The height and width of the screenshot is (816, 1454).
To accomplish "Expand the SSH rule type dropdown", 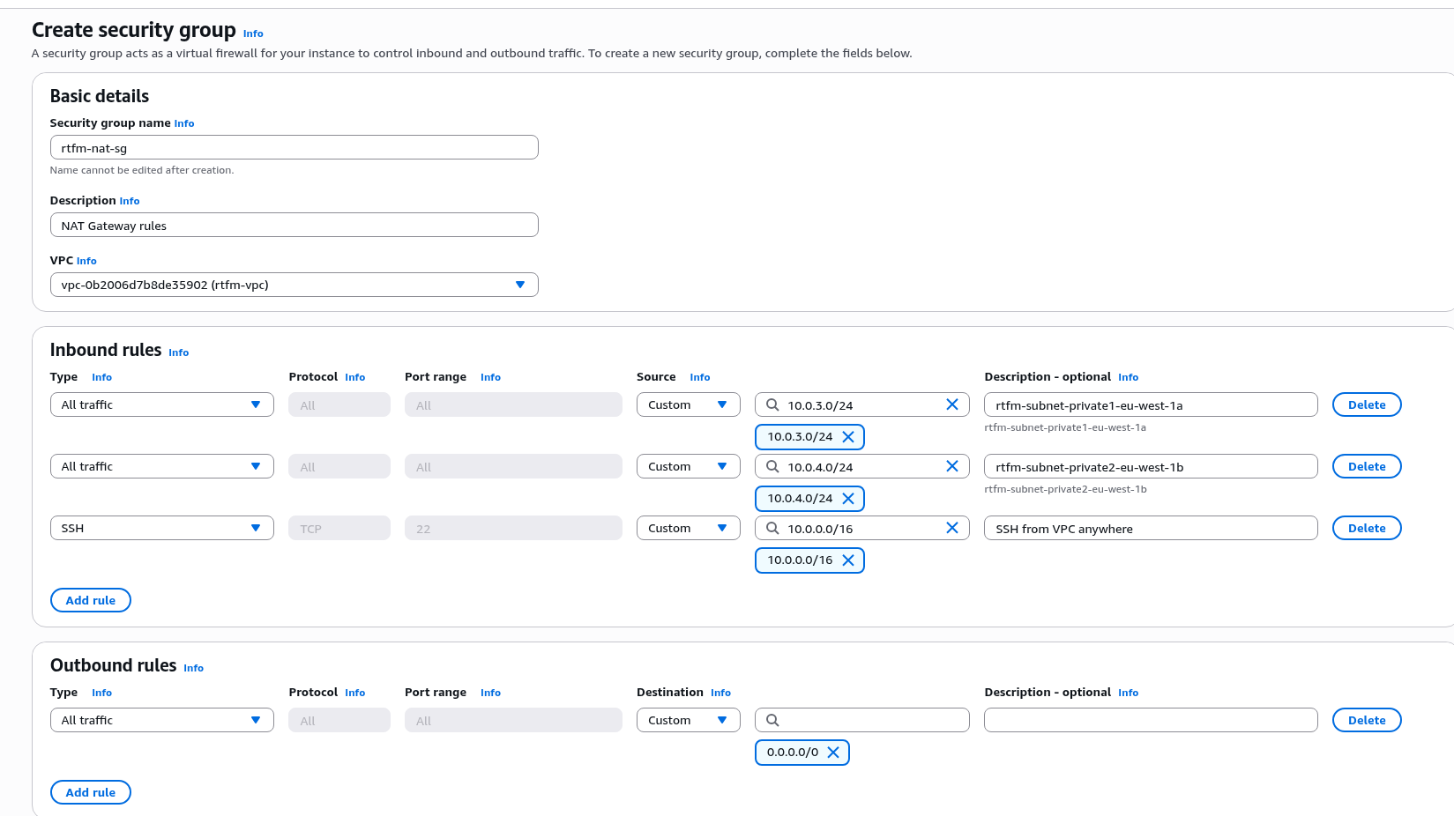I will [161, 529].
